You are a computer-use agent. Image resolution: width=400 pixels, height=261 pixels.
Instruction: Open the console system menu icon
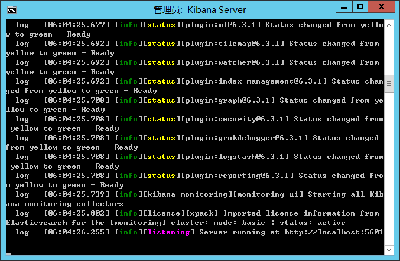[12, 10]
